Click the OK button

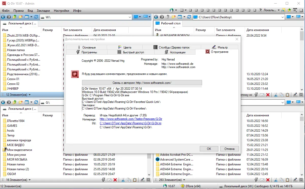[x=209, y=149]
